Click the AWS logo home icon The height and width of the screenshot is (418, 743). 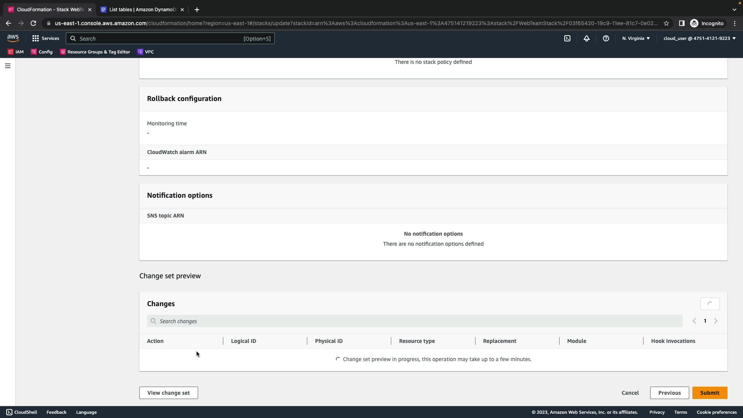tap(13, 38)
